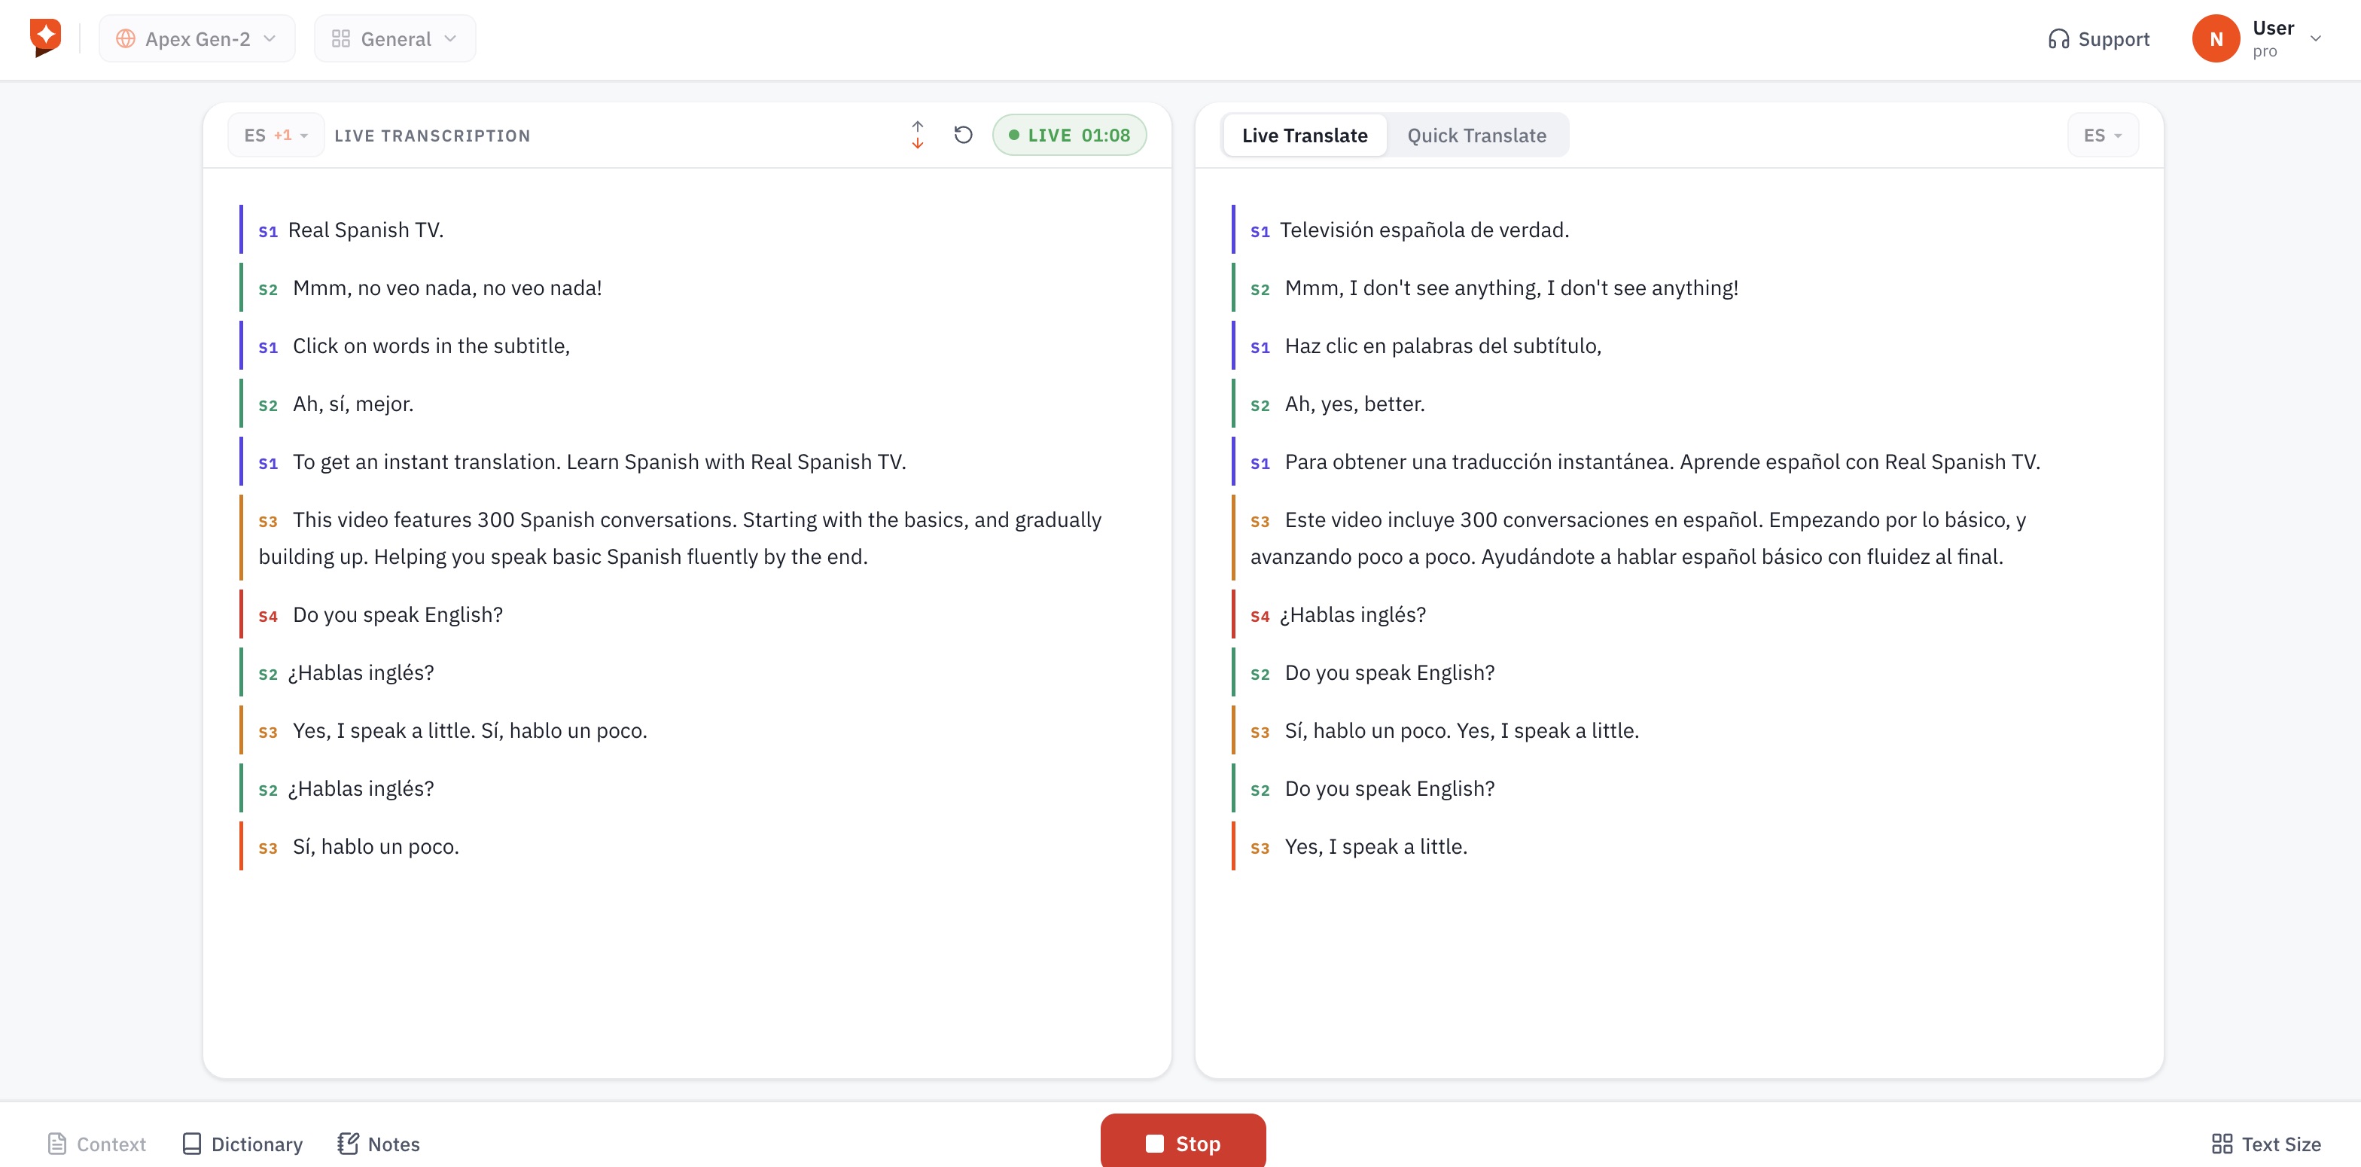Click the LIVE 01:08 status indicator
The image size is (2361, 1167).
[x=1068, y=135]
